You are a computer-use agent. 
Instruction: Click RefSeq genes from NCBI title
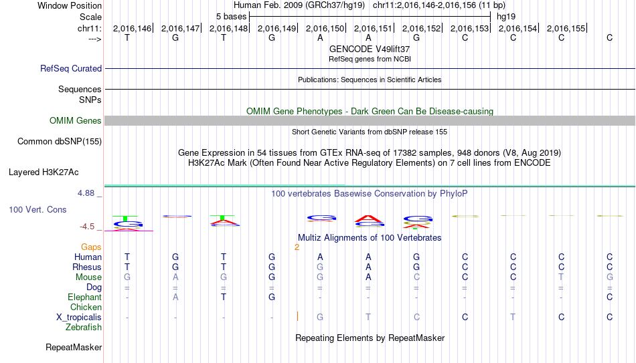[x=370, y=59]
